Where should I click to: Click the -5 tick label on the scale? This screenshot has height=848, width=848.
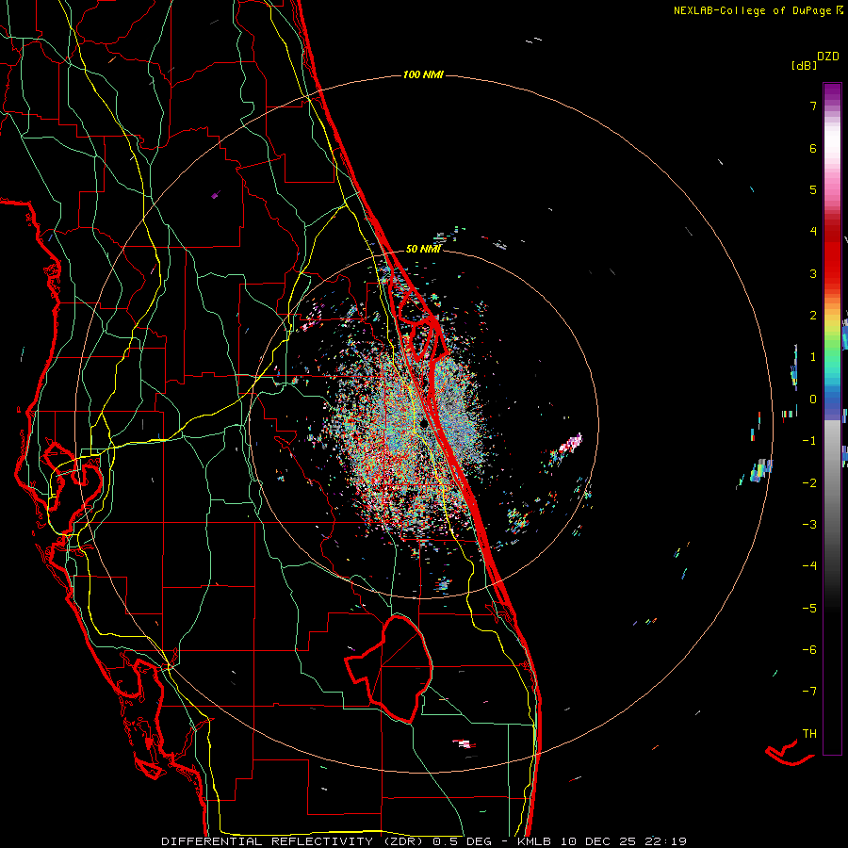(809, 609)
